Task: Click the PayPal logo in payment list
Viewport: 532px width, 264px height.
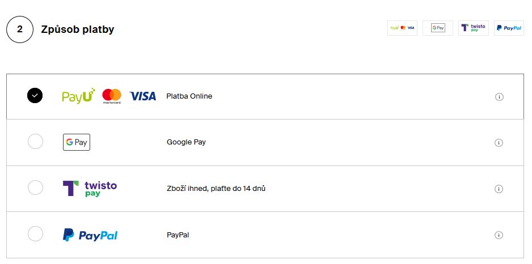Action: (x=90, y=235)
